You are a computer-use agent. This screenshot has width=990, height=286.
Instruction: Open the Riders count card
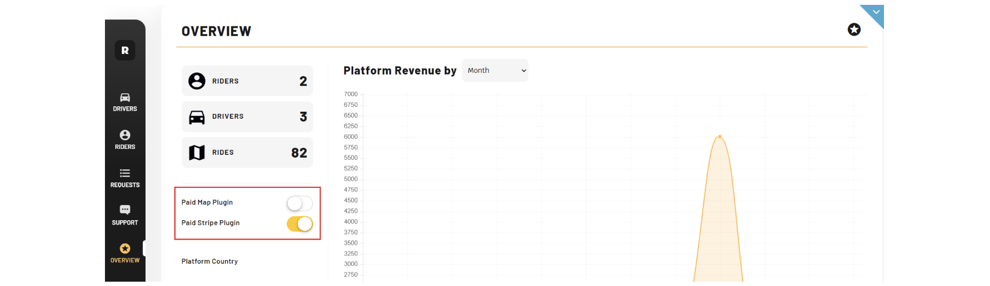pyautogui.click(x=247, y=81)
